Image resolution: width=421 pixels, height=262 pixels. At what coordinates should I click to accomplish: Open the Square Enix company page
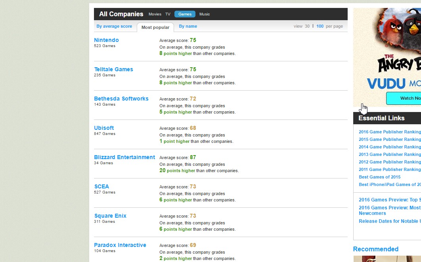click(110, 216)
